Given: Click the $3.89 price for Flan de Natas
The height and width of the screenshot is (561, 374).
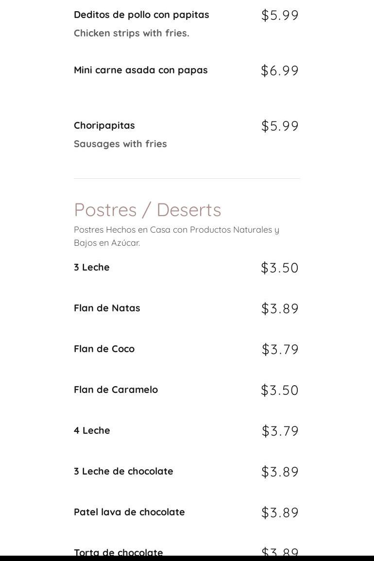Looking at the screenshot, I should click(279, 309).
